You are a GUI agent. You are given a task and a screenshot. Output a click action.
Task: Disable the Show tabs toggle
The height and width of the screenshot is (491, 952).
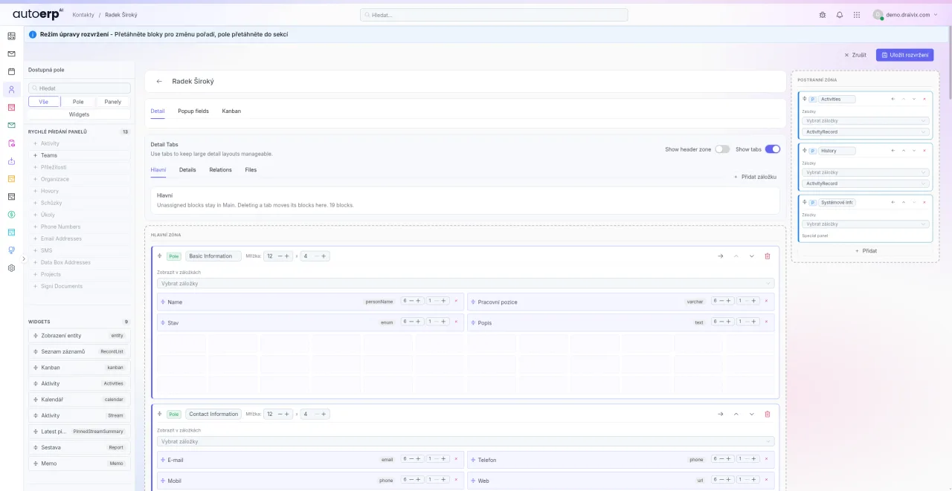[772, 149]
